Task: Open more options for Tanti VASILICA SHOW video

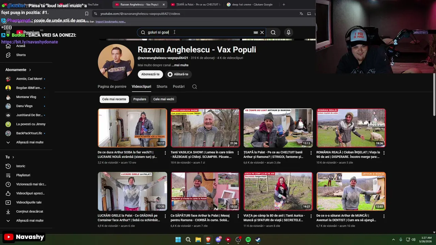Action: [x=238, y=153]
